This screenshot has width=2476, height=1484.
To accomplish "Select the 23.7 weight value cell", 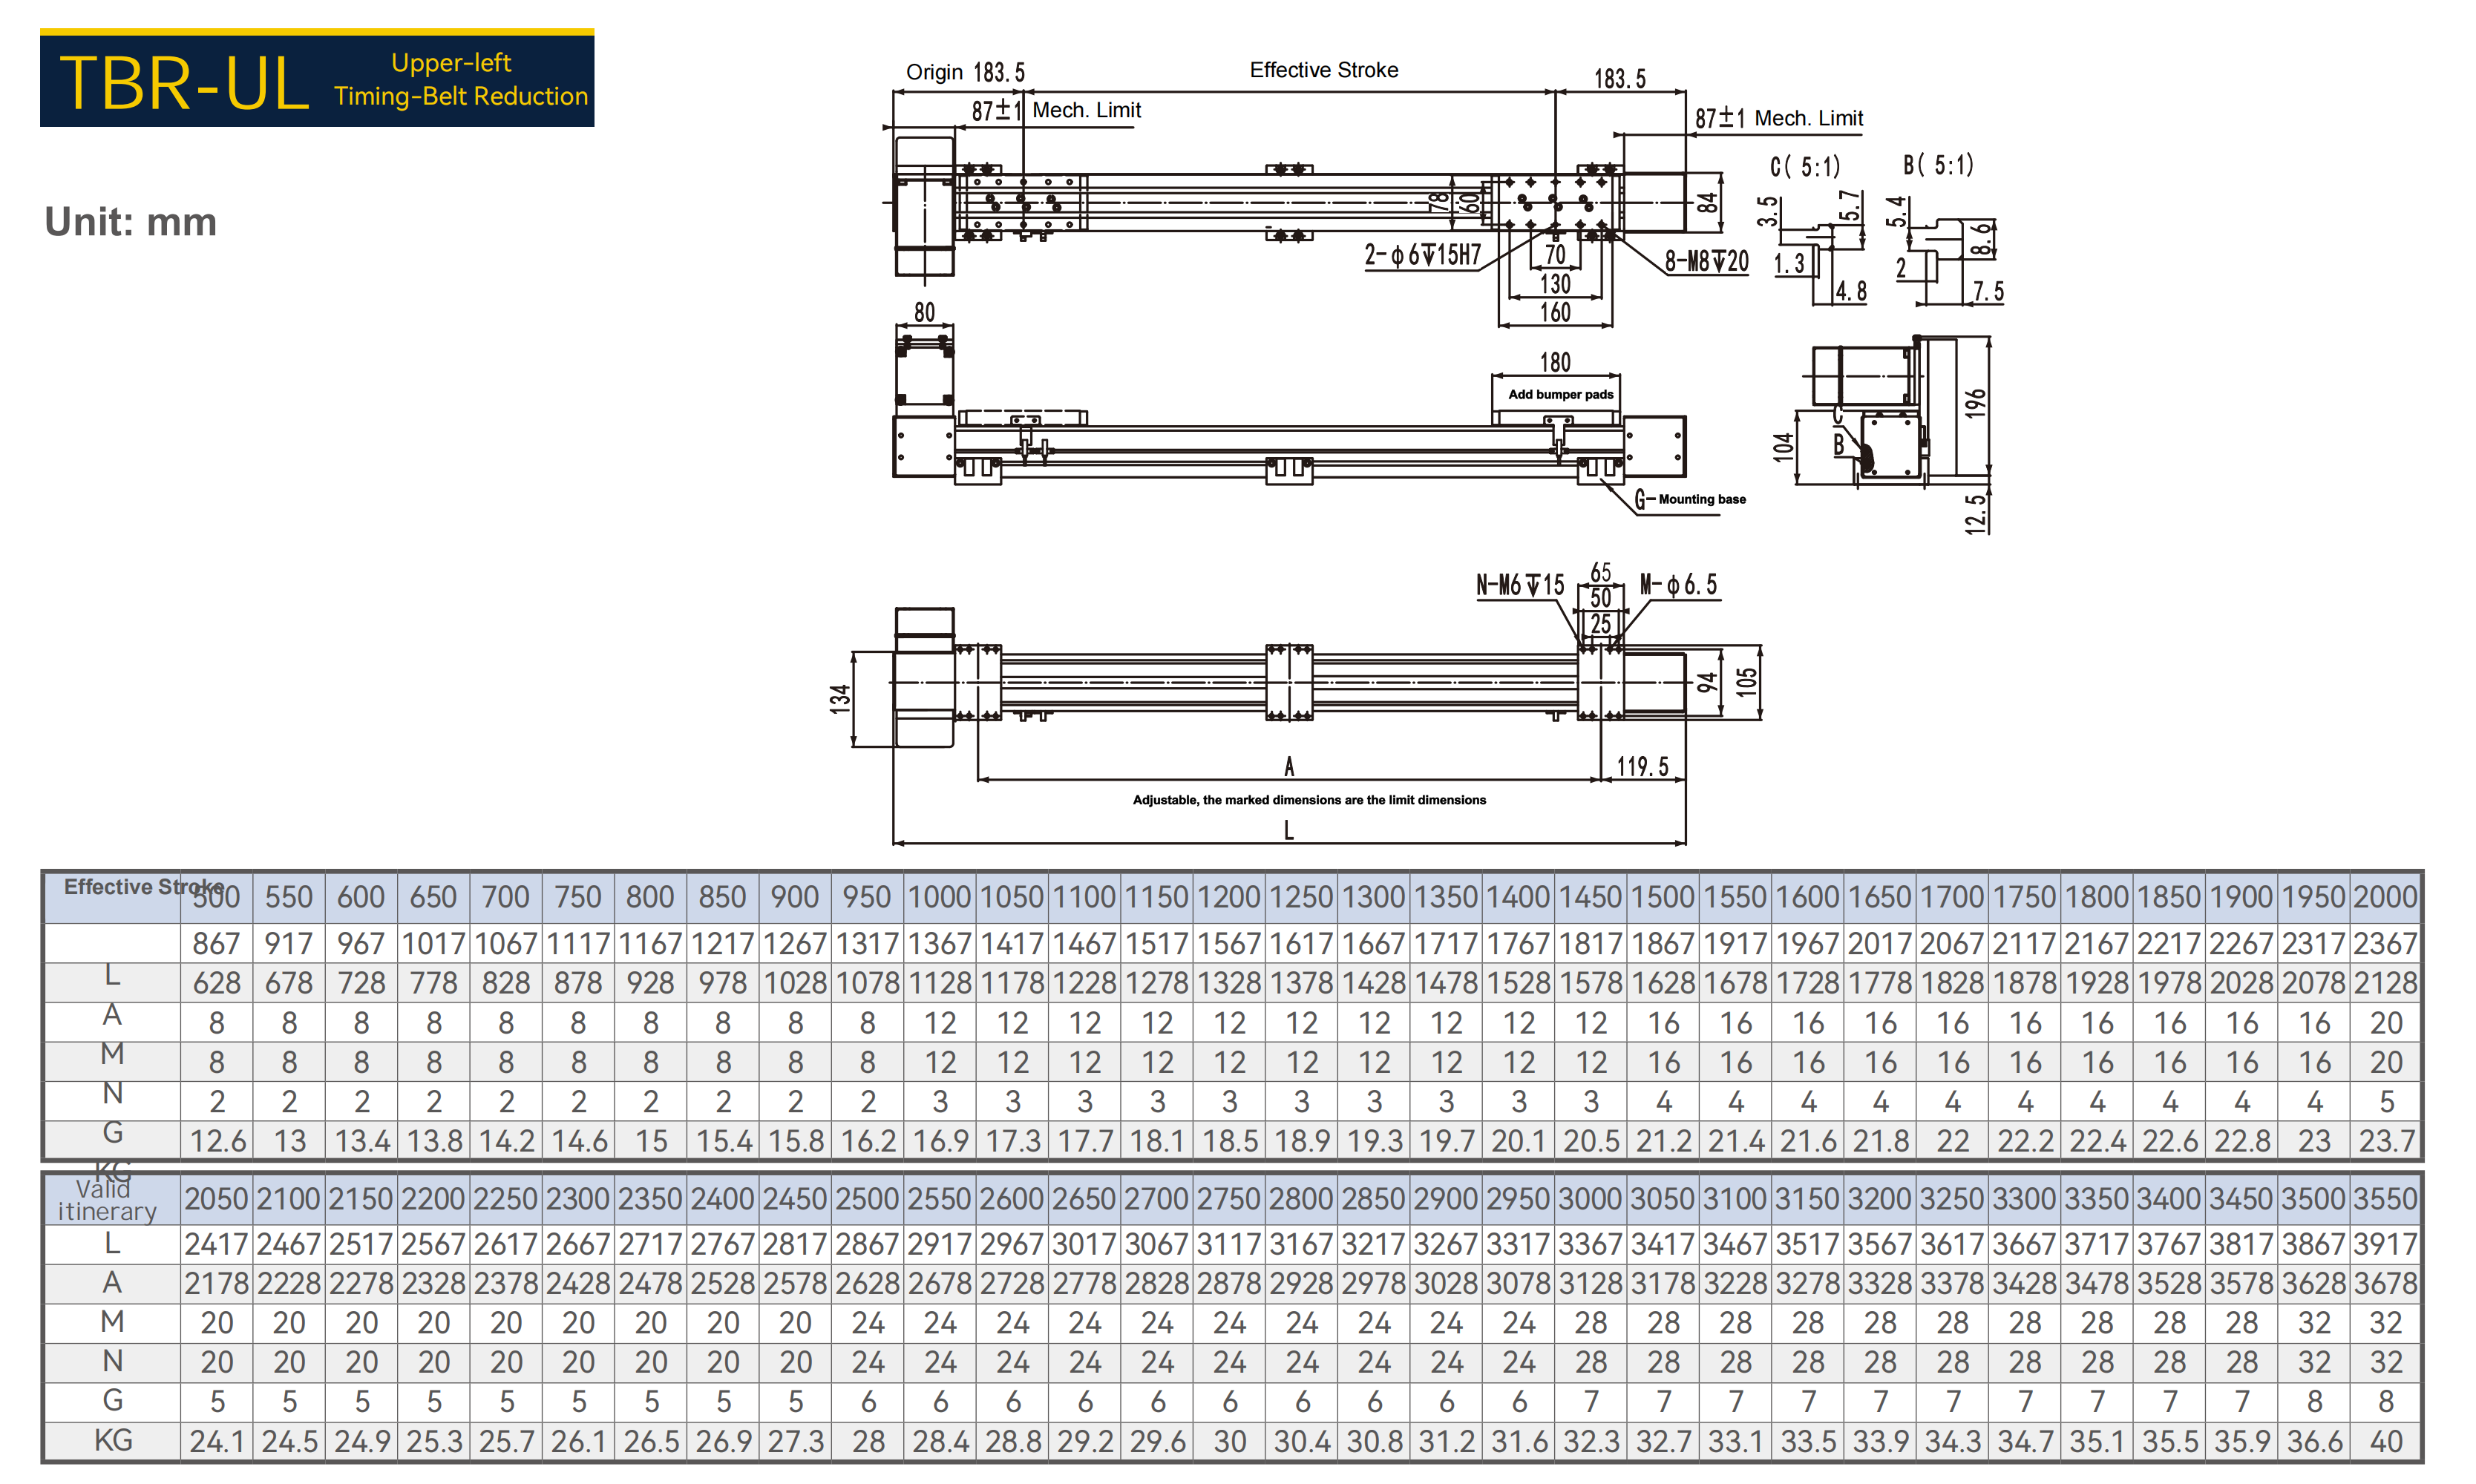I will pyautogui.click(x=2385, y=1141).
